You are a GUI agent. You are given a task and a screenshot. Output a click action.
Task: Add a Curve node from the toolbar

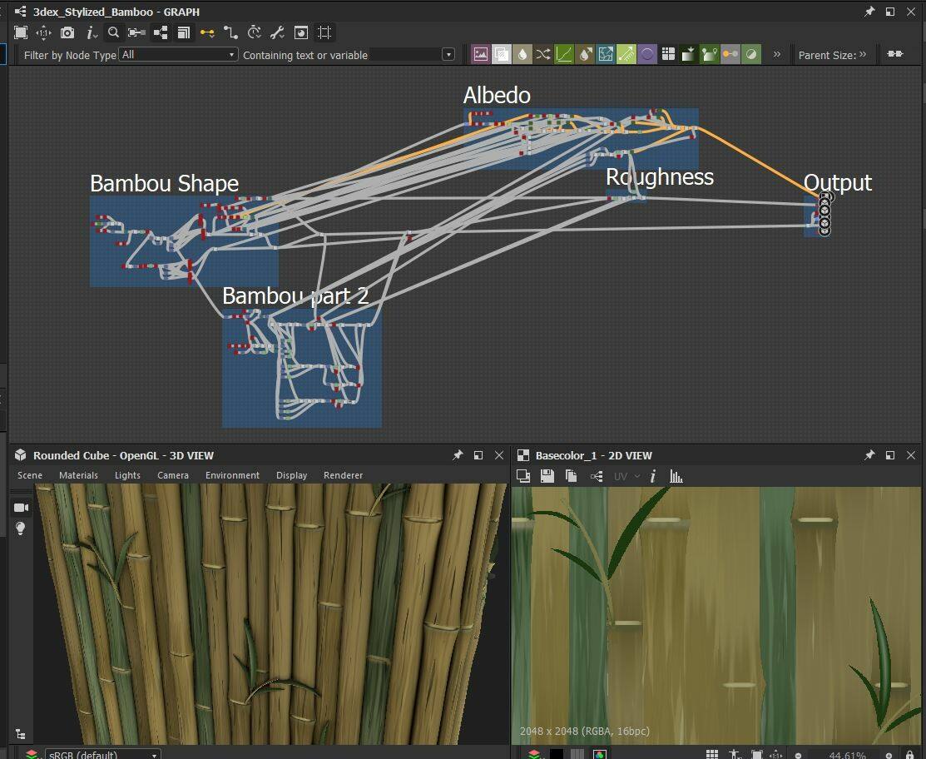[564, 54]
